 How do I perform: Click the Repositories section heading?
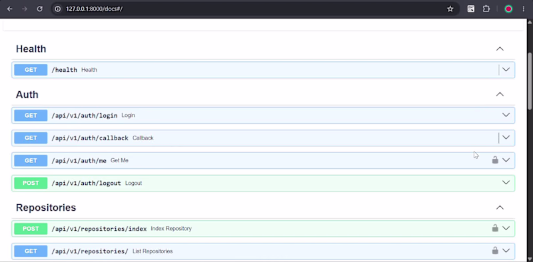point(46,207)
